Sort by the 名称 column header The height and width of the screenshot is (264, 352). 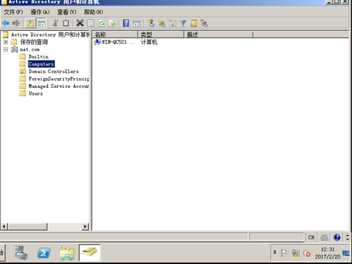point(115,34)
